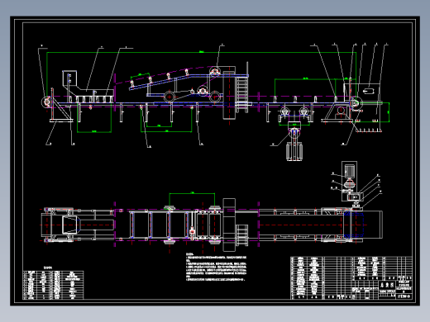The image size is (430, 322).
Task: Select the parts list table beside title block
Action: click(x=322, y=277)
